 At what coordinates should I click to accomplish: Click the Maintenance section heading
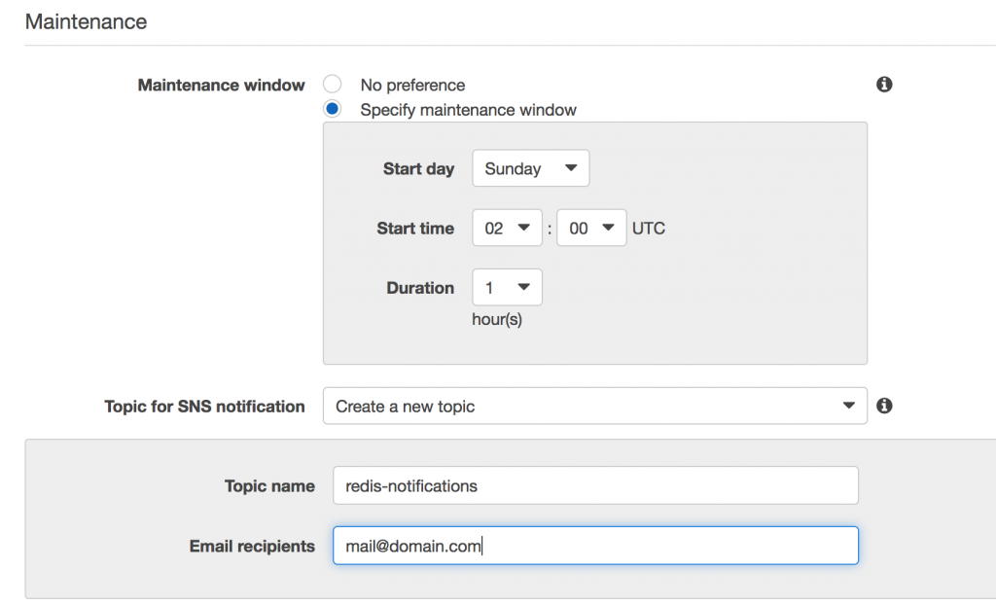tap(87, 21)
